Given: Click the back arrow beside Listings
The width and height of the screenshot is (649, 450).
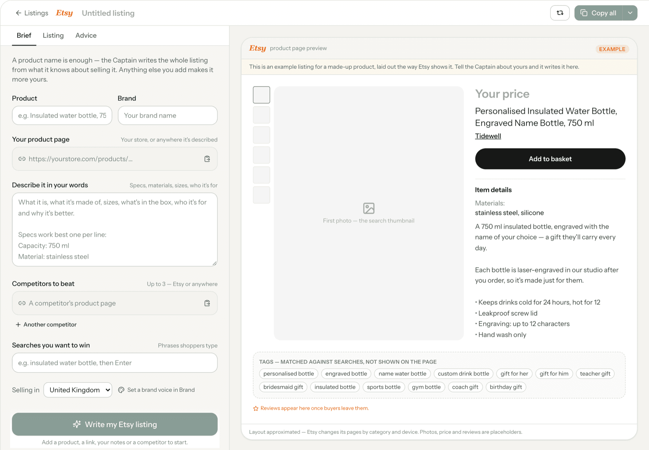Looking at the screenshot, I should (18, 13).
